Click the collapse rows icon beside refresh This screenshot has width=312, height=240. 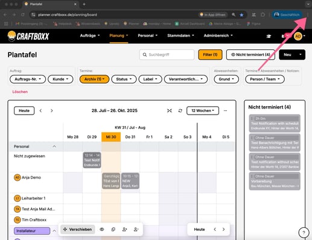170,111
